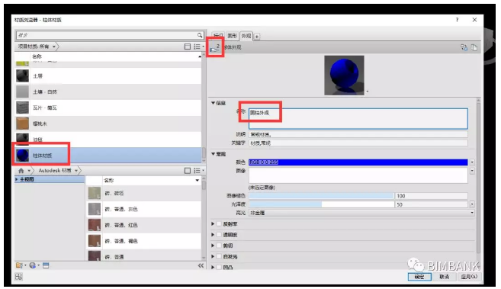The width and height of the screenshot is (501, 289).
Task: Expand the 剪切 section triangle
Action: pyautogui.click(x=213, y=246)
